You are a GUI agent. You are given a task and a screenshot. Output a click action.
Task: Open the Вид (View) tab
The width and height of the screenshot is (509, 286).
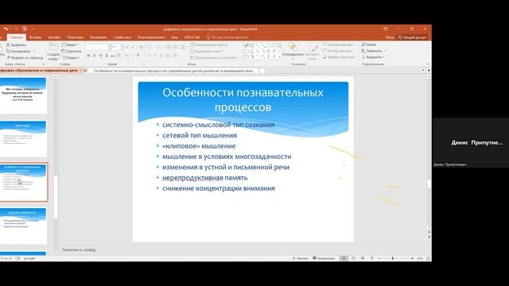pyautogui.click(x=175, y=37)
